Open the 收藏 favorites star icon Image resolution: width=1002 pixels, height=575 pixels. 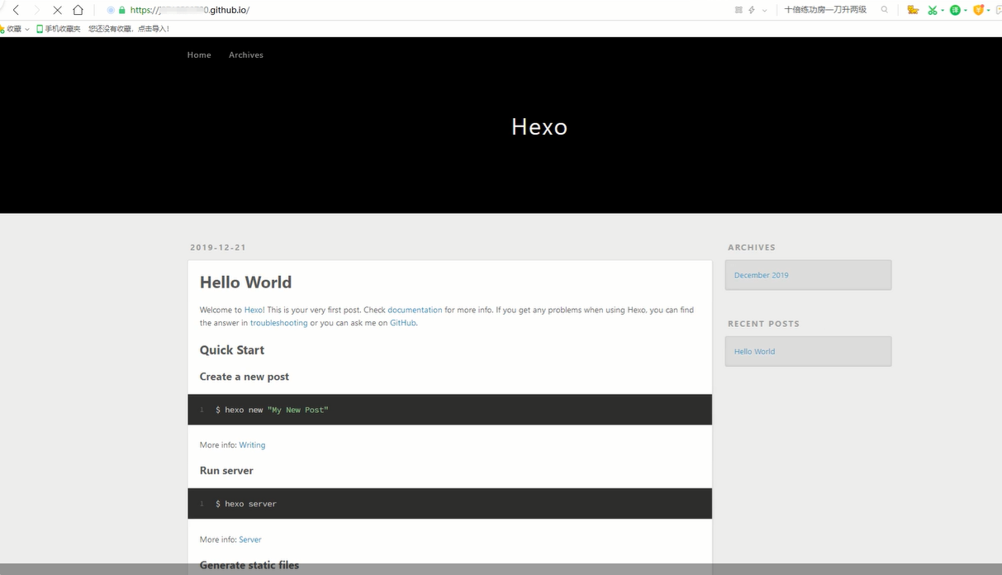click(x=2, y=29)
